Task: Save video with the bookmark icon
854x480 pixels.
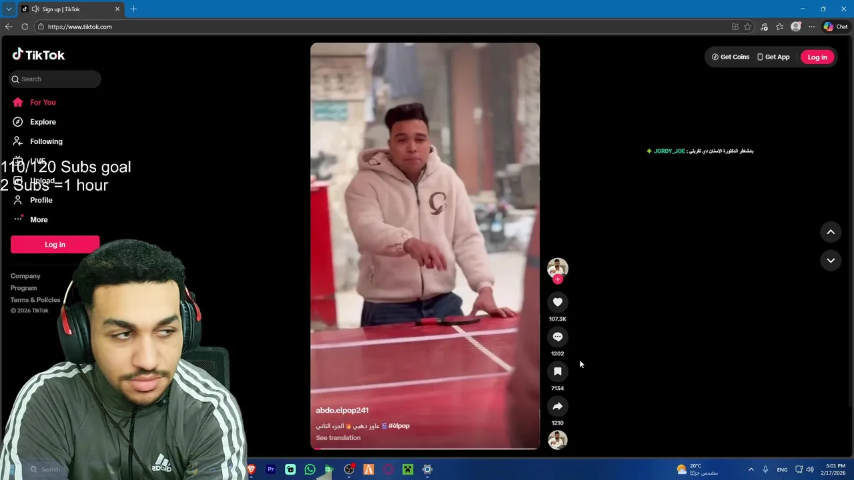Action: pos(558,371)
